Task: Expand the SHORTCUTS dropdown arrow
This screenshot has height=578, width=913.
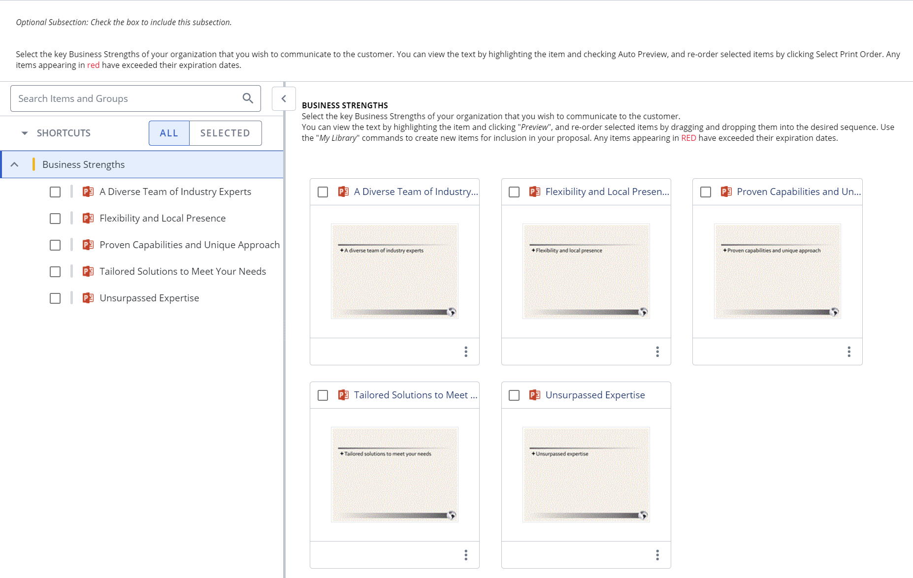Action: pyautogui.click(x=25, y=133)
